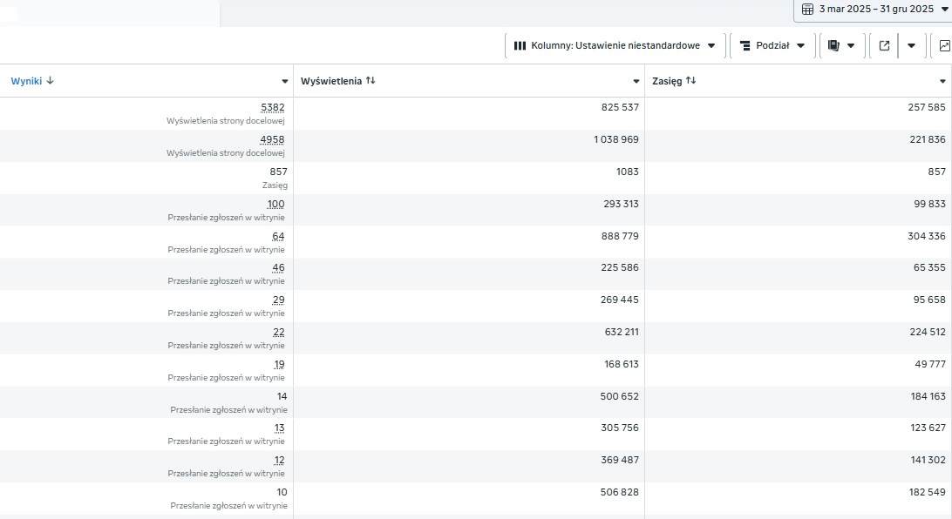Click the export/share icon in the toolbar
Screen dimensions: 952x519
[x=885, y=45]
